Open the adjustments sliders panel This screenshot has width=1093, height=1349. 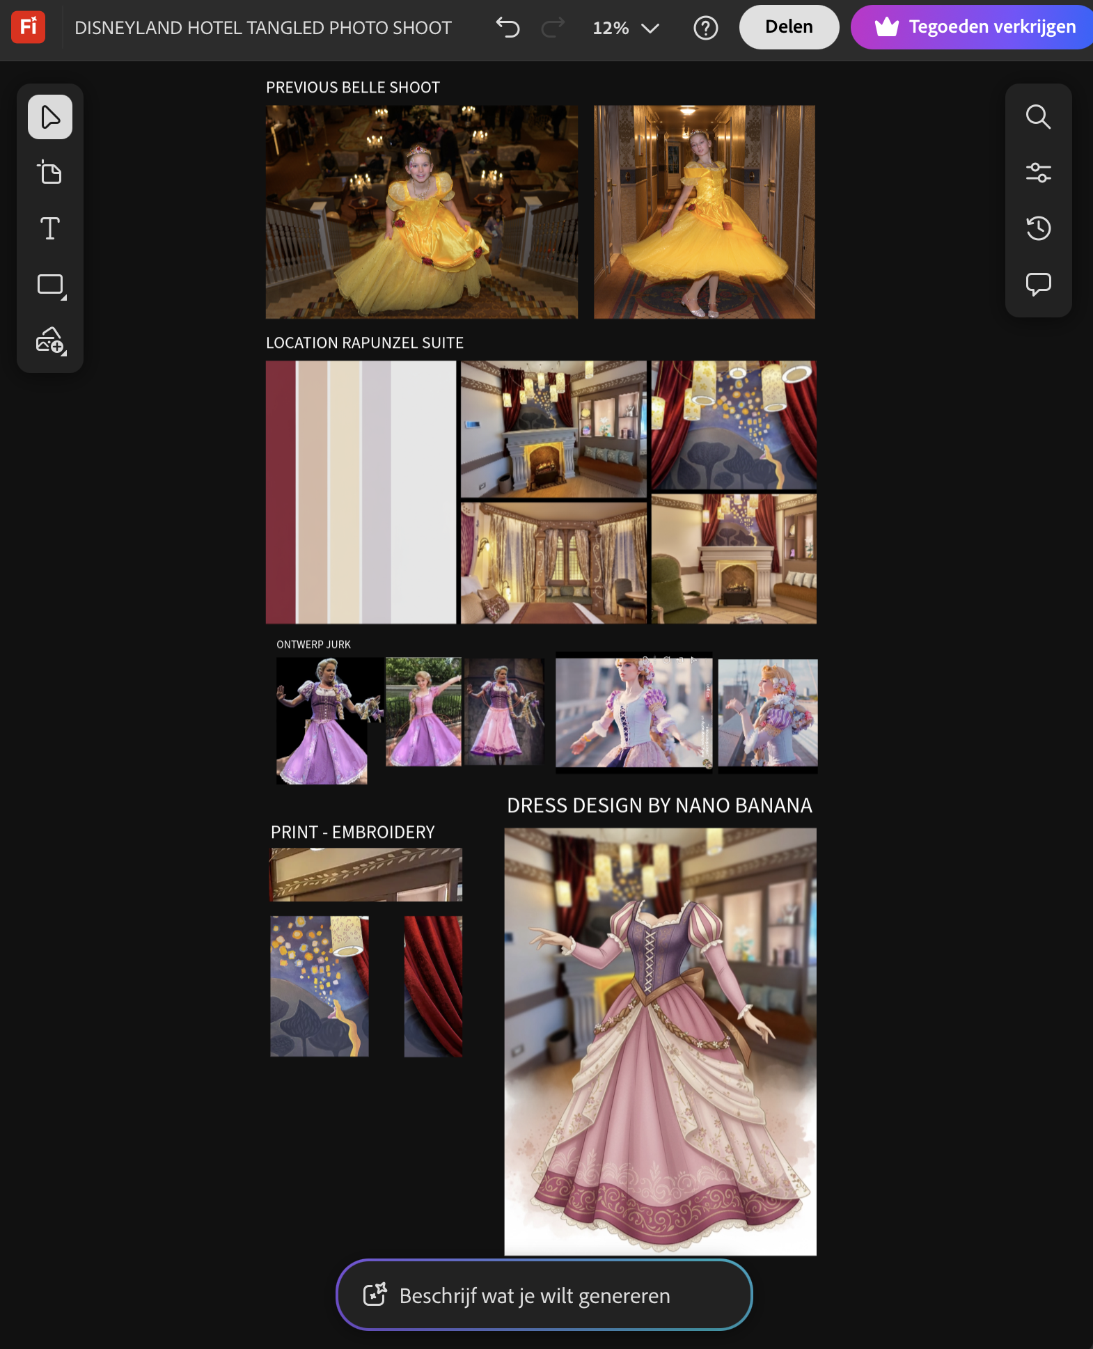pos(1038,173)
